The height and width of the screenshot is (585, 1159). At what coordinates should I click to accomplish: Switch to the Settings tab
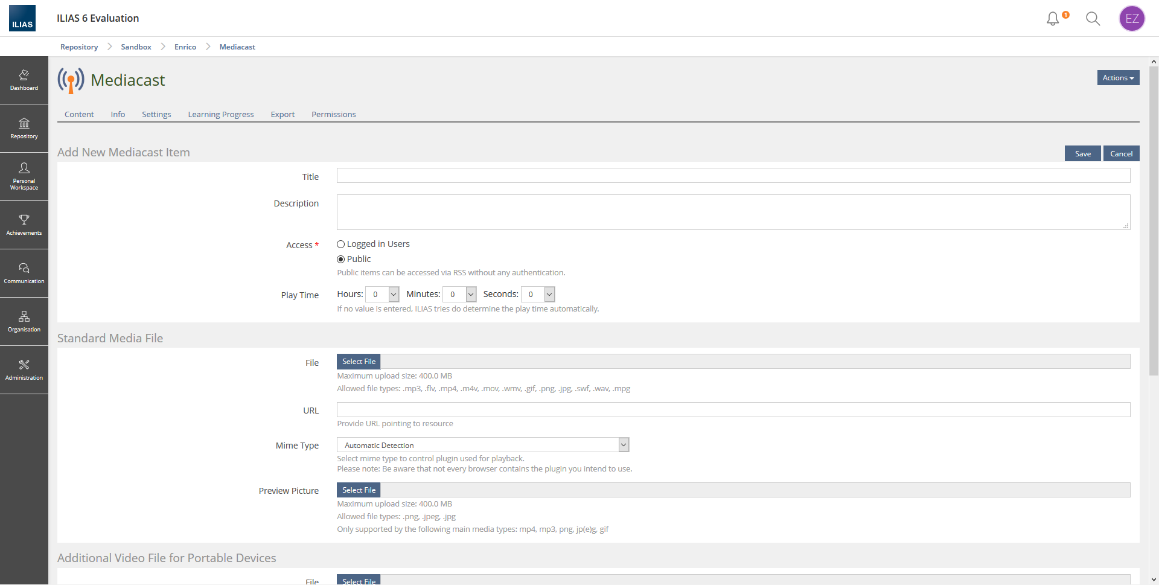[156, 115]
